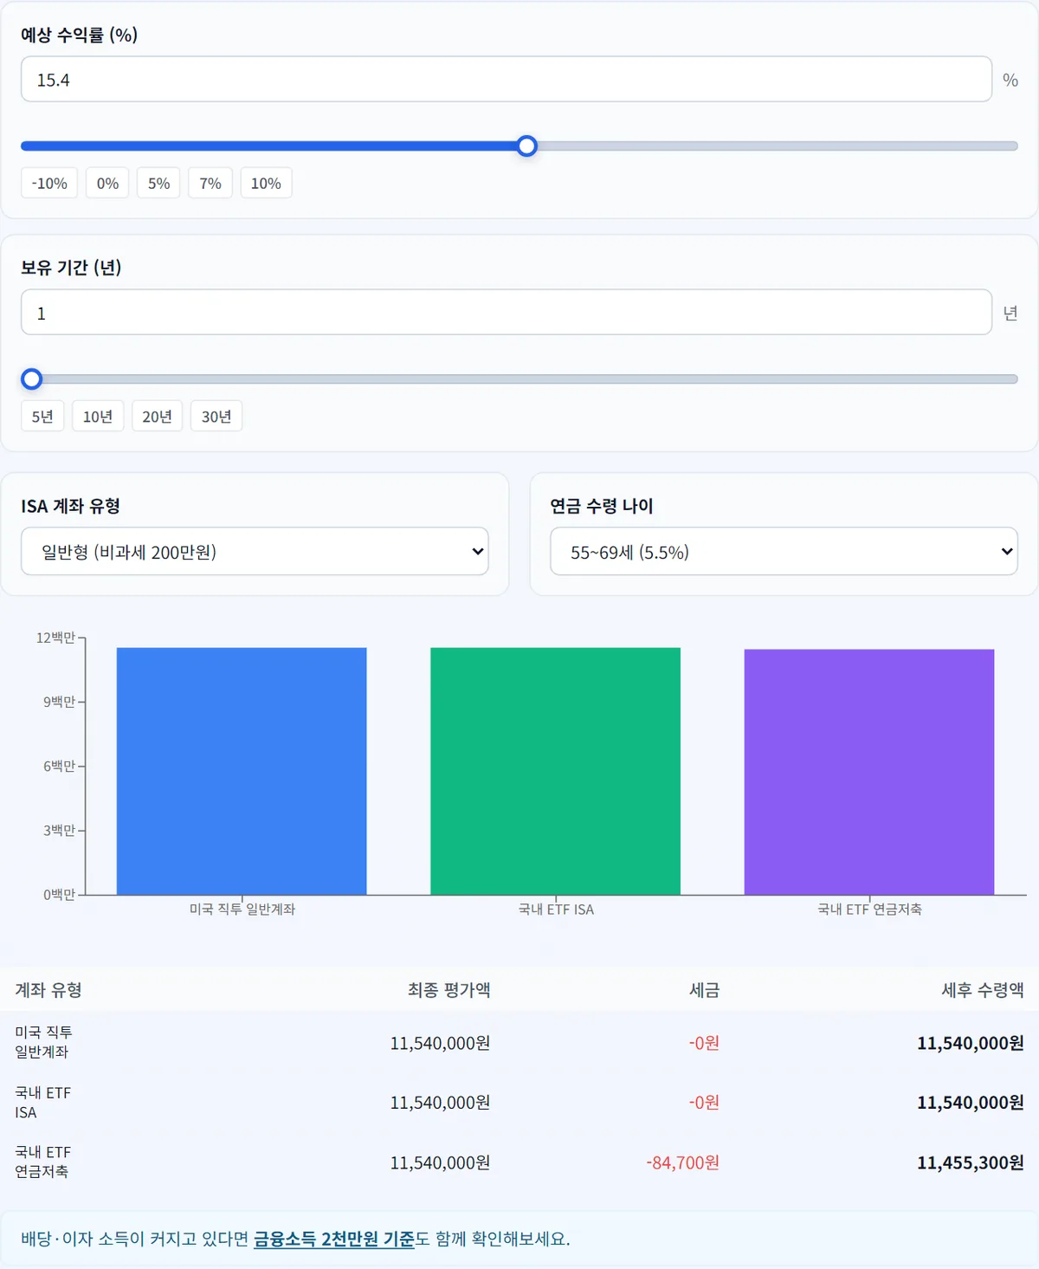Click the holding period input showing 1
1039x1269 pixels.
tap(506, 313)
